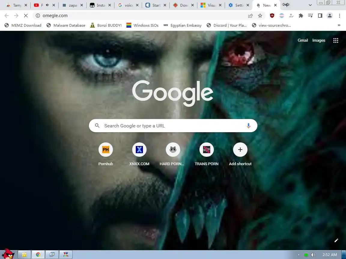Open the view-source:chro... bookmark
Screen dimensions: 346x259
[x=272, y=25]
